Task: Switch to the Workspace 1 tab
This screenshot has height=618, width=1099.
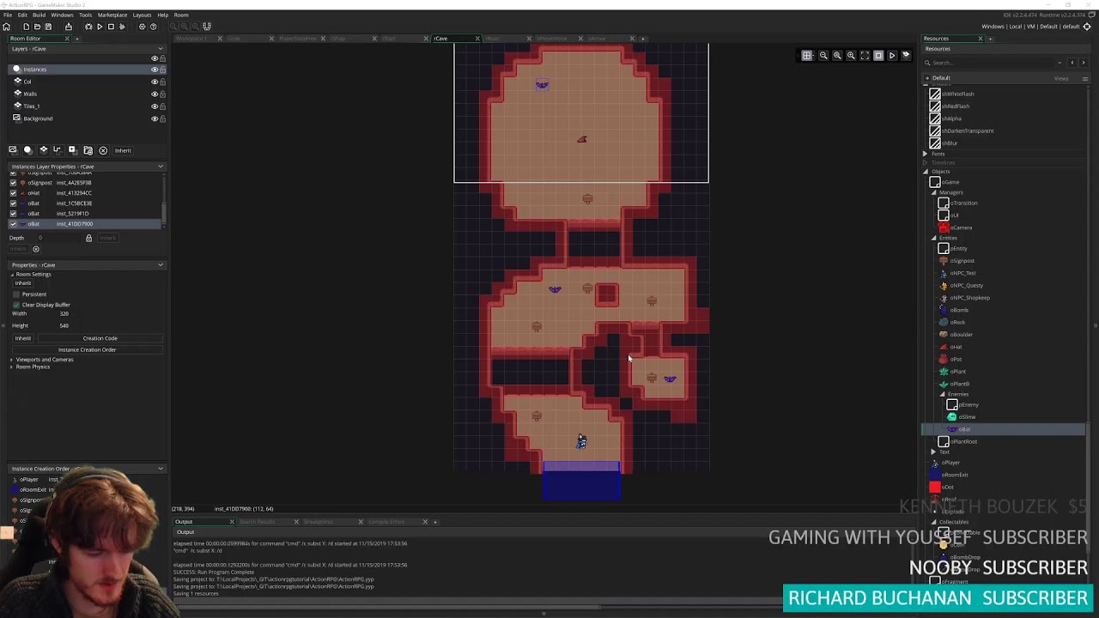Action: [x=192, y=39]
